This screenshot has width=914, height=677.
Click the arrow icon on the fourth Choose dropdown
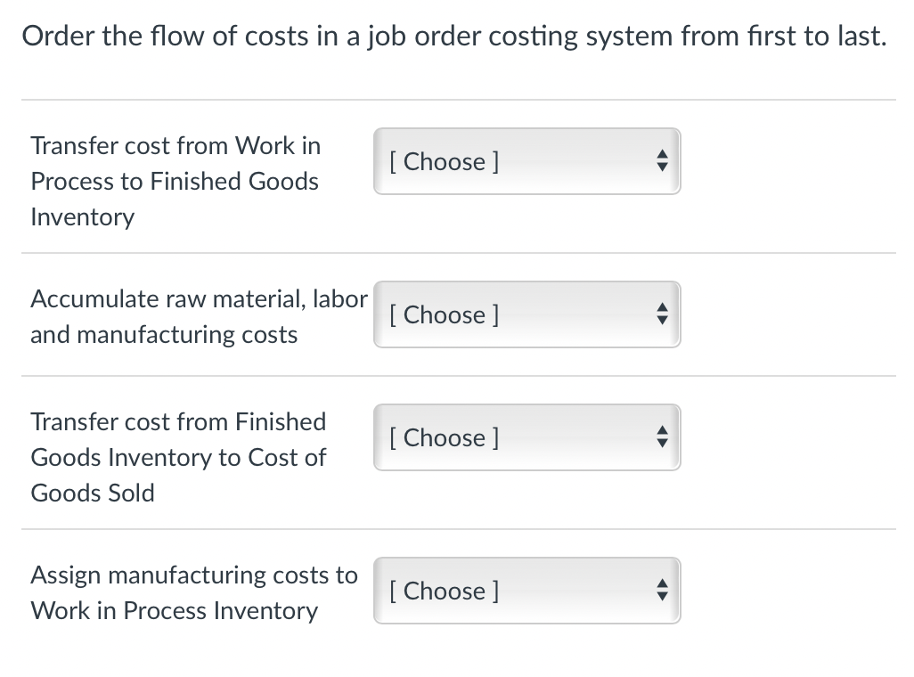[x=662, y=591]
